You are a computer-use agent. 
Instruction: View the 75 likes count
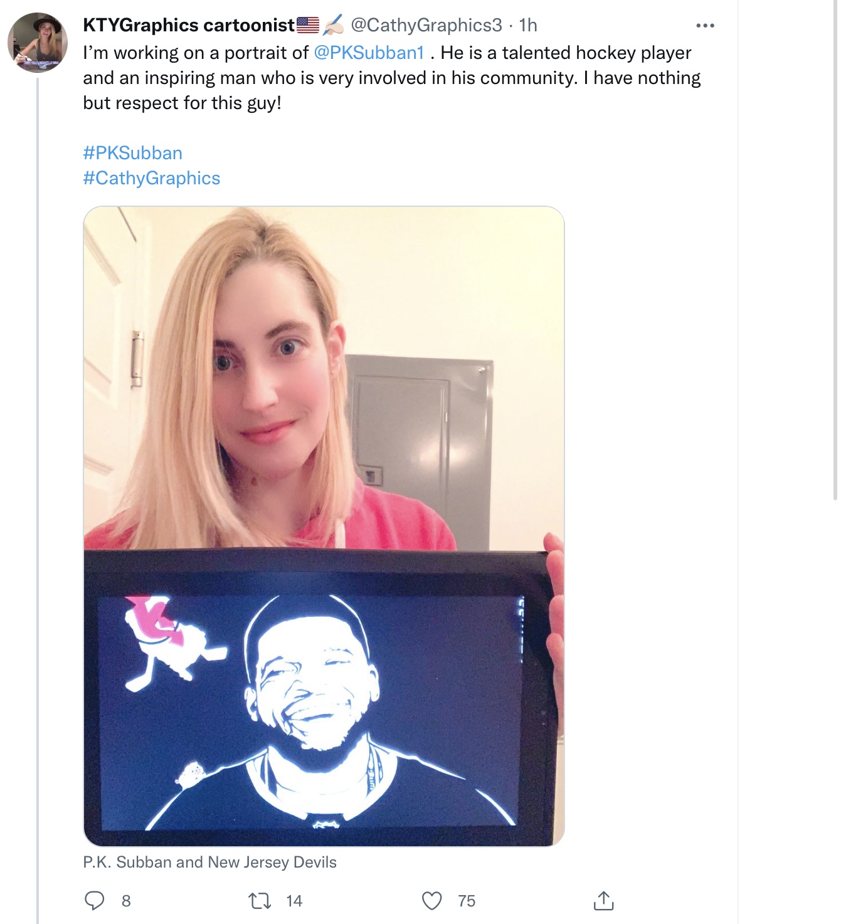click(467, 901)
